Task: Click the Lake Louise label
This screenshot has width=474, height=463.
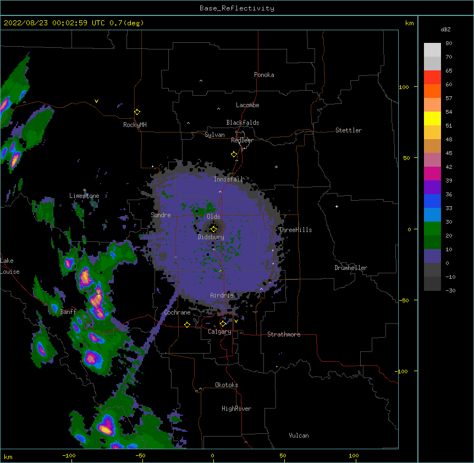Action: (10, 266)
